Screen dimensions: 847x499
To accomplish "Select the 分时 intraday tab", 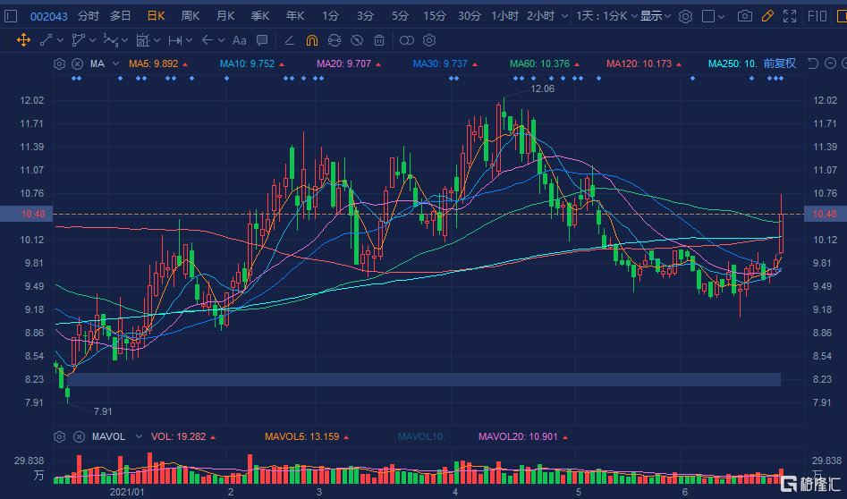I will click(88, 16).
